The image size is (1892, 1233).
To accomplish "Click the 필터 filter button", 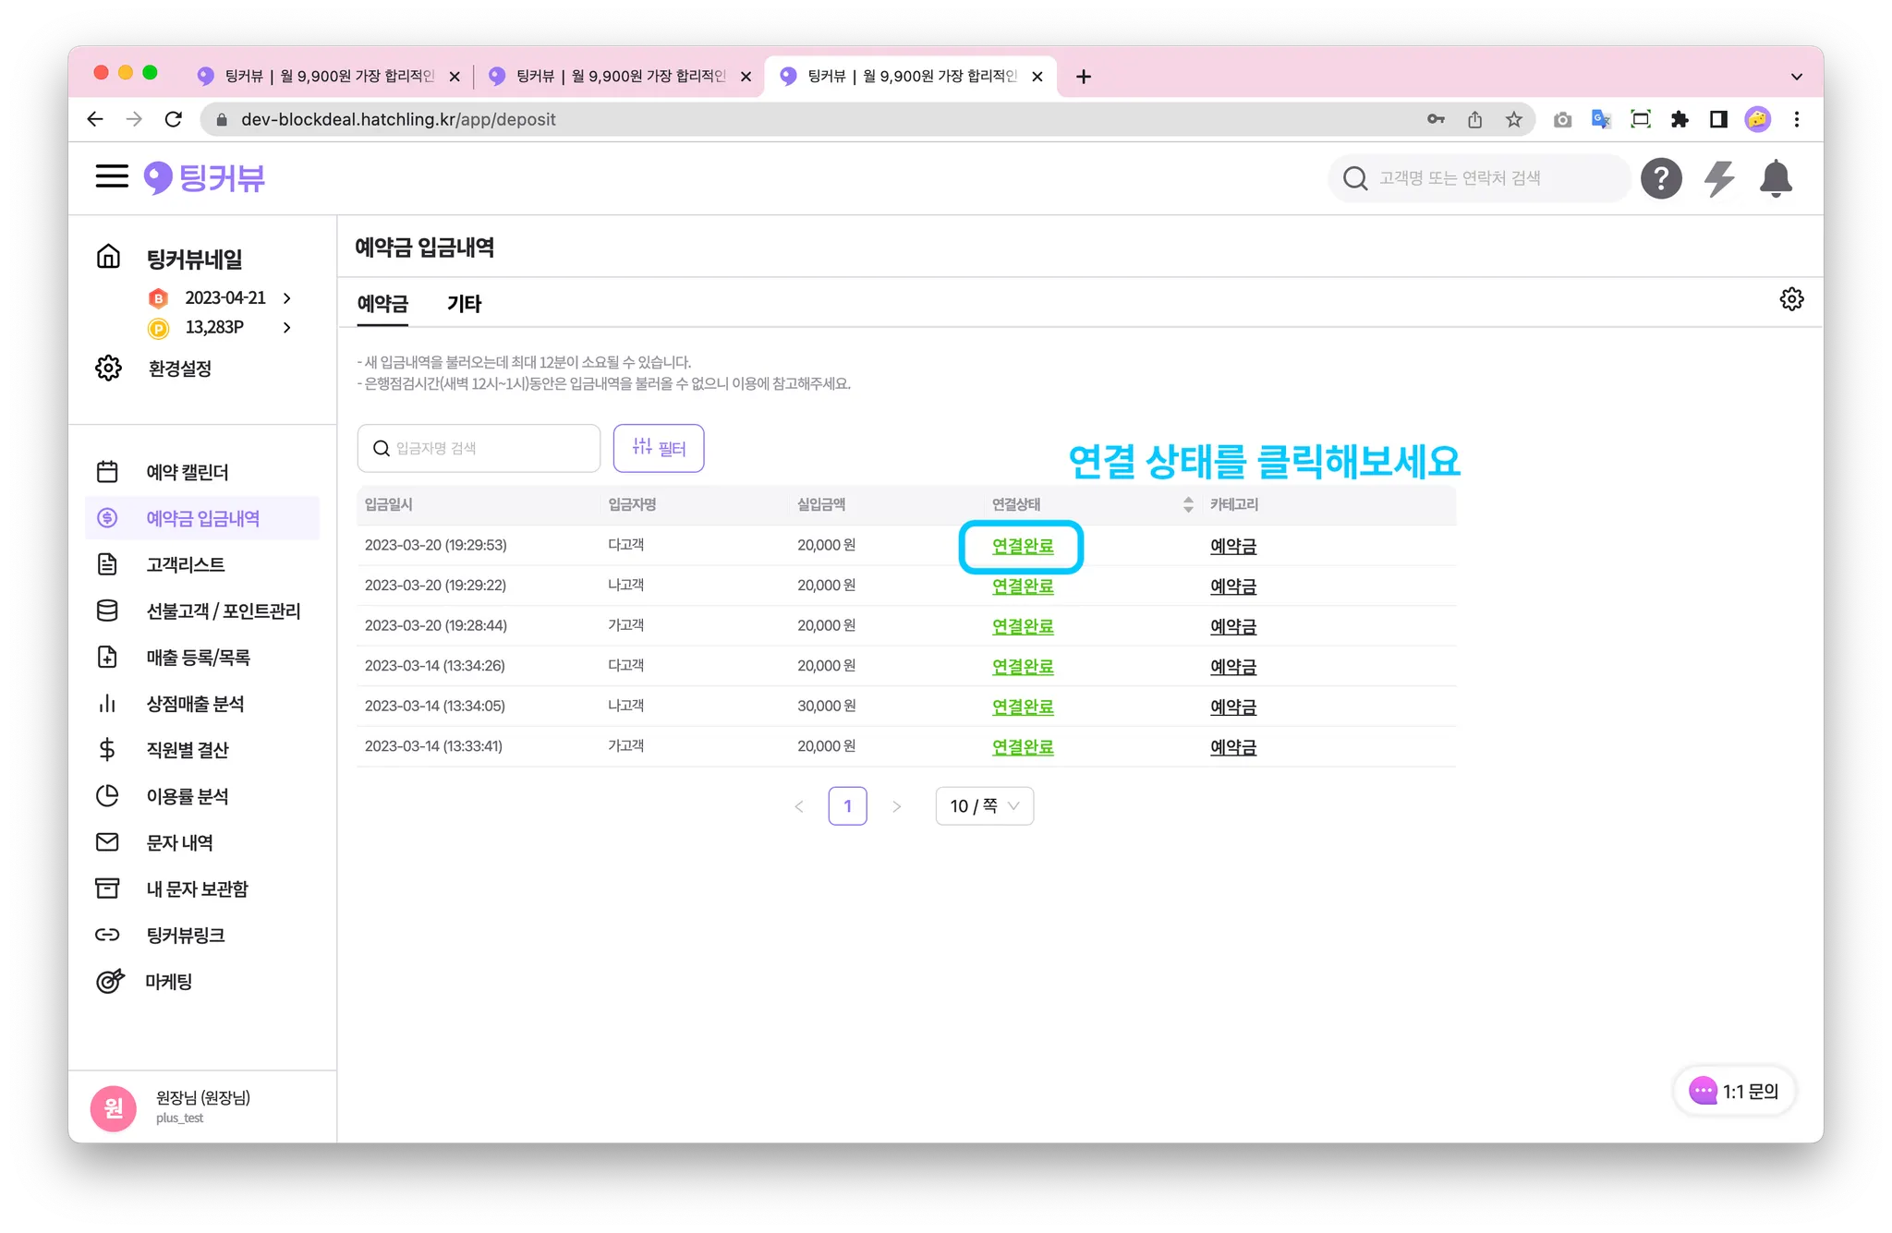I will pyautogui.click(x=658, y=448).
